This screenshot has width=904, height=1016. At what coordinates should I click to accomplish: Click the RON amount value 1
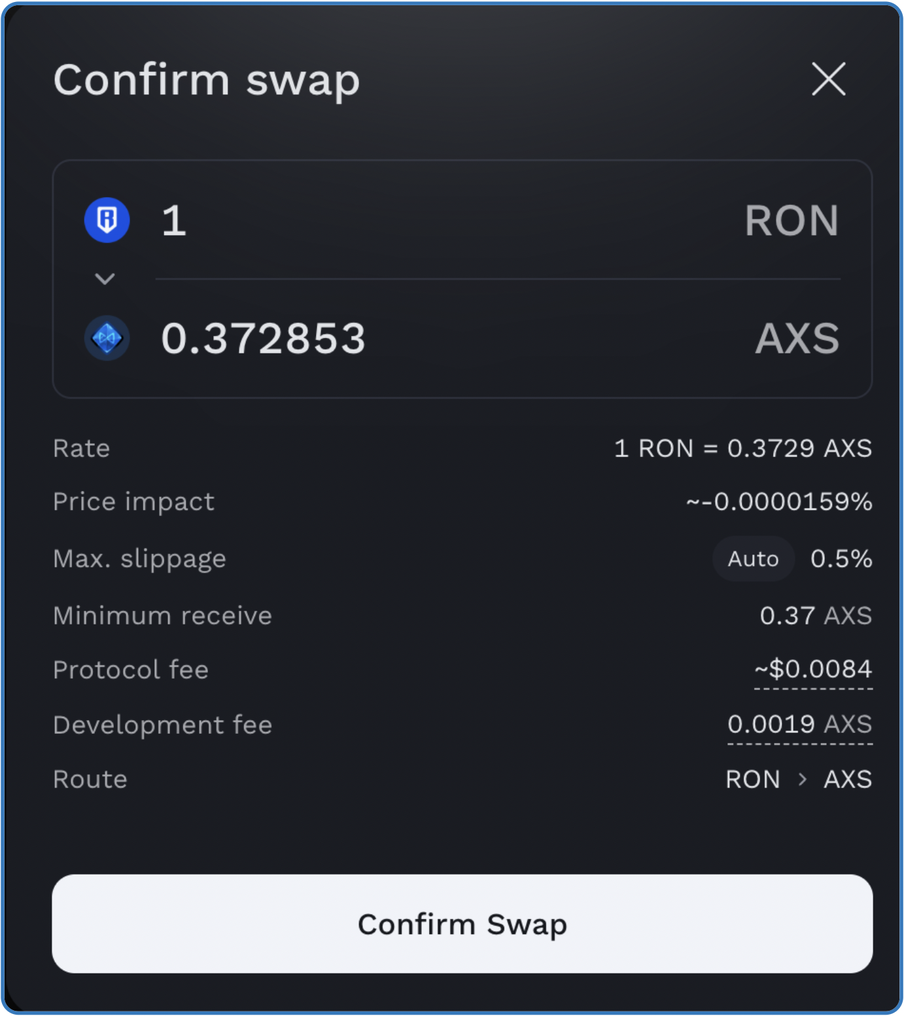174,221
